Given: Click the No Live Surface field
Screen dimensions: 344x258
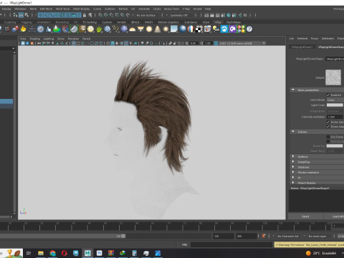Looking at the screenshot, I should click(x=146, y=15).
